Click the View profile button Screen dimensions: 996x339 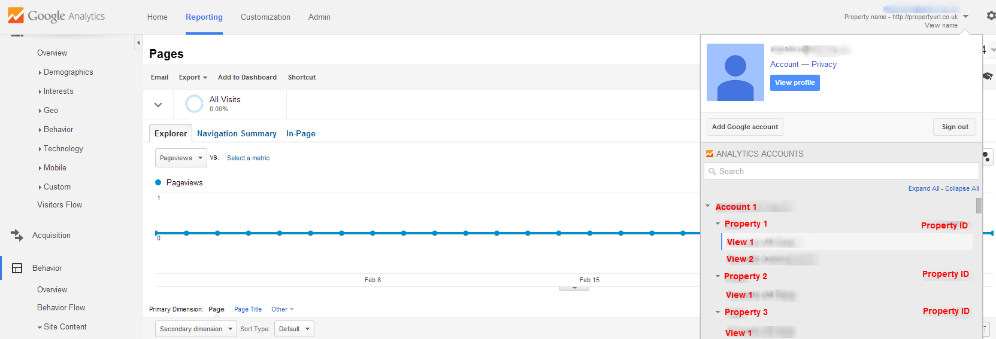(795, 83)
